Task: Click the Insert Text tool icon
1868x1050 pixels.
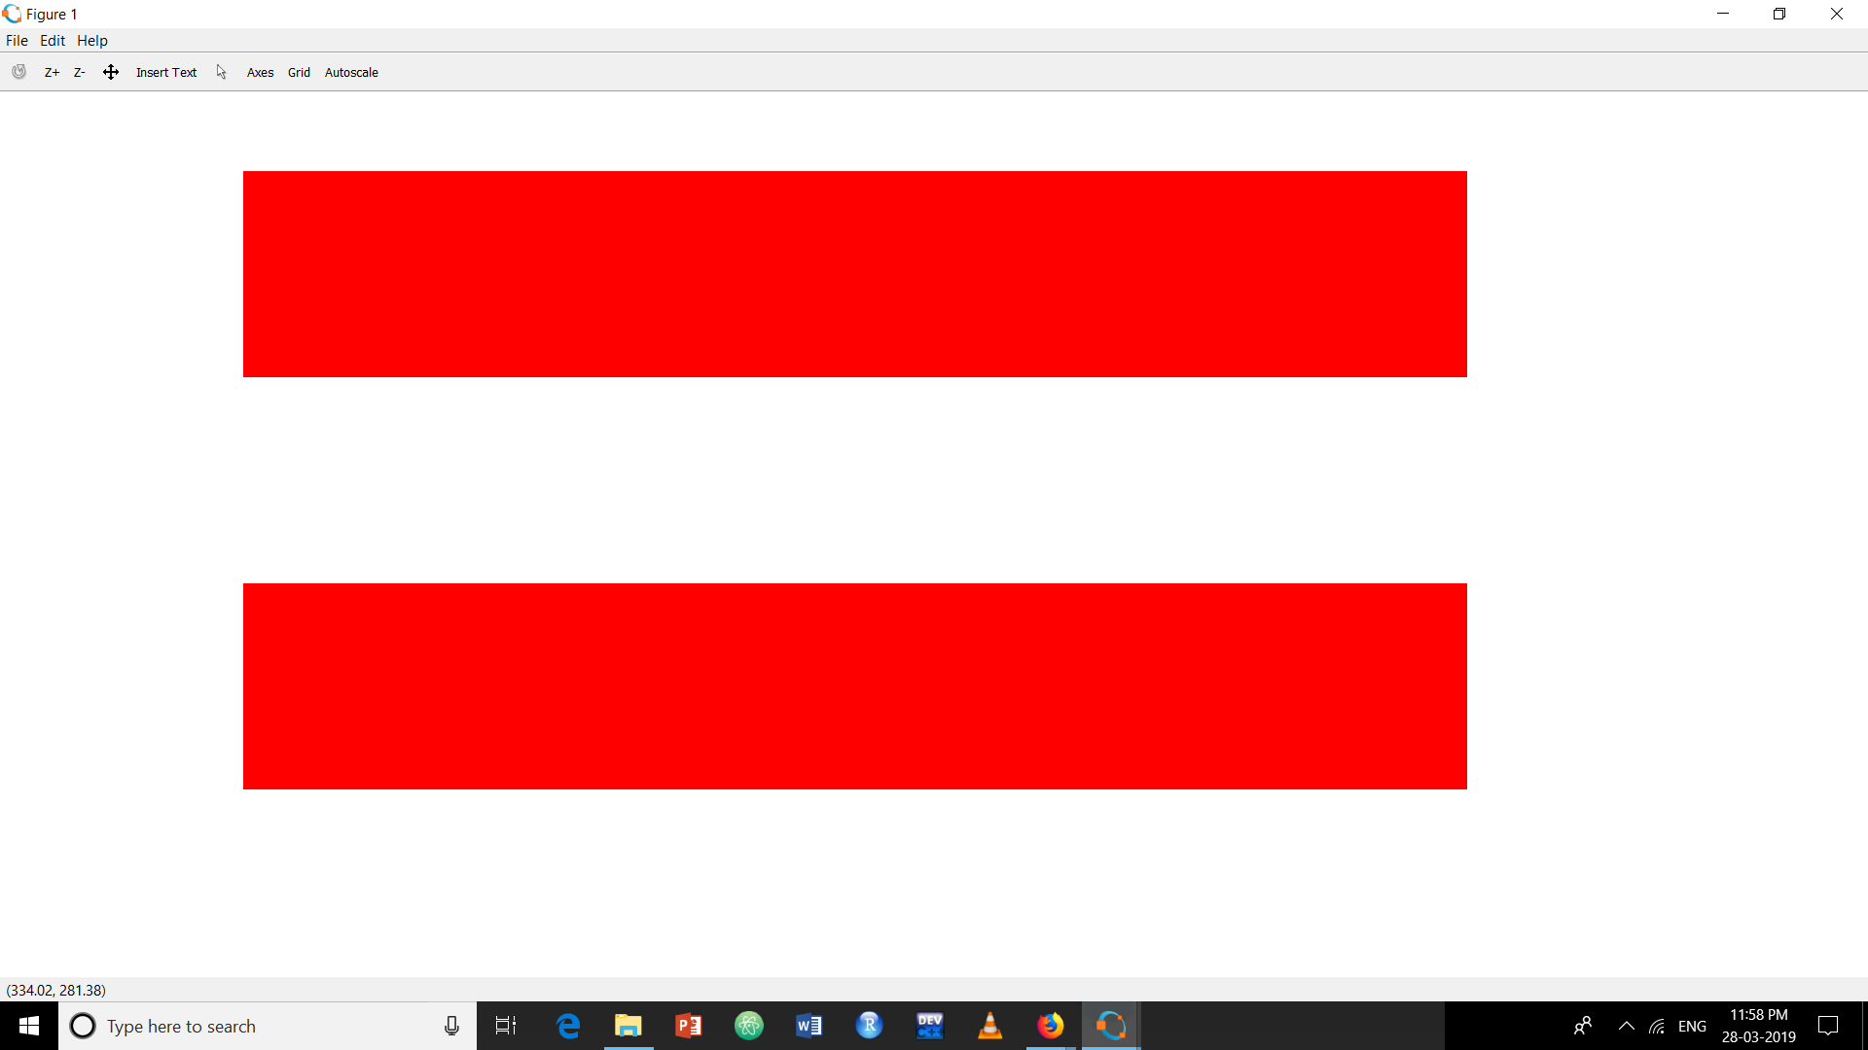Action: point(166,72)
